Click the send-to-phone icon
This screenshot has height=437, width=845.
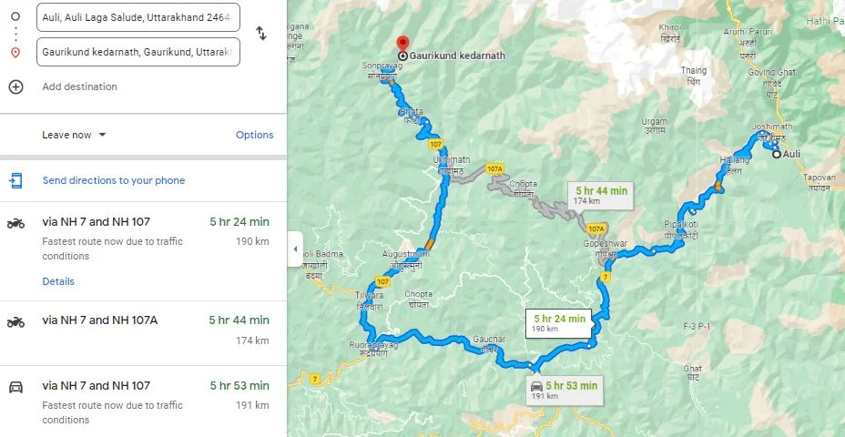click(15, 180)
